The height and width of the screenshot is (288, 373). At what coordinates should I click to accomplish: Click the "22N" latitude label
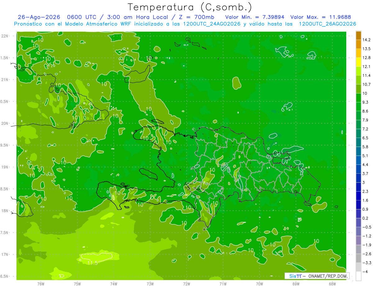[5, 36]
